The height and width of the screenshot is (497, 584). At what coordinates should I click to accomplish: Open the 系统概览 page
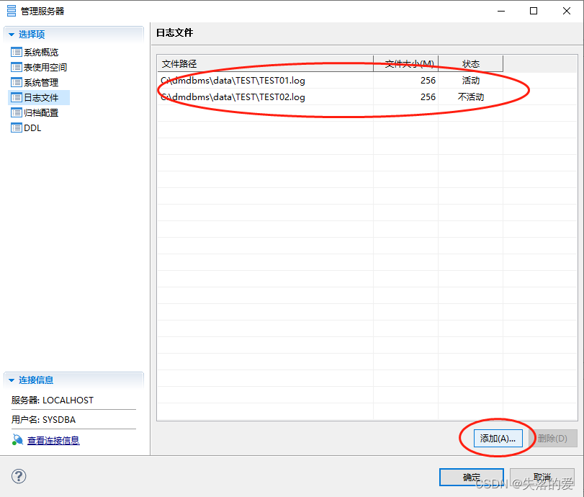coord(41,52)
